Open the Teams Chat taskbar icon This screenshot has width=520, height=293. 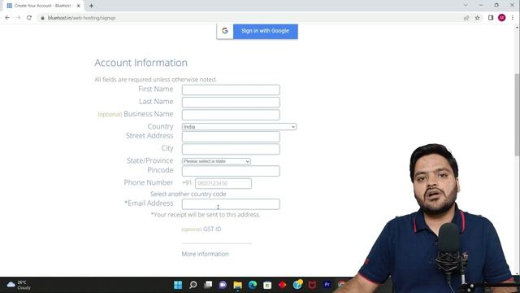click(x=223, y=285)
